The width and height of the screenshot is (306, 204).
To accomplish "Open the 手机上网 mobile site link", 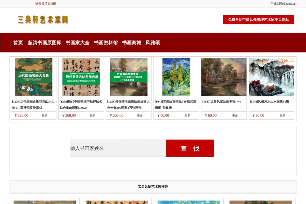I will (x=283, y=4).
